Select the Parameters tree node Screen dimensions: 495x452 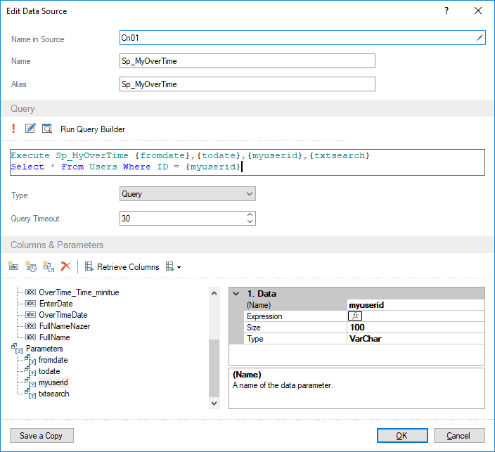[x=44, y=349]
